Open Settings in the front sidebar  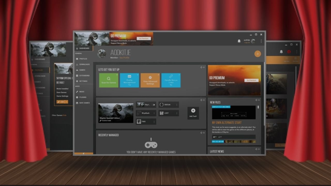(84, 81)
